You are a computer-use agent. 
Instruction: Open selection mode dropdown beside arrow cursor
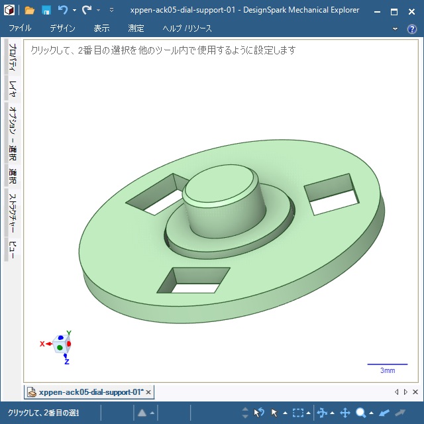[286, 413]
